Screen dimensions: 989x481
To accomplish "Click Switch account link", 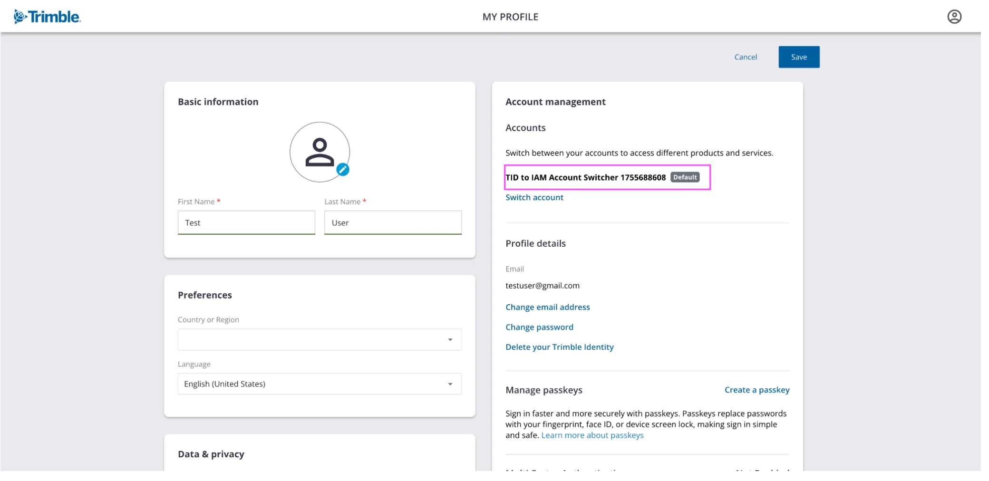I will pyautogui.click(x=534, y=197).
